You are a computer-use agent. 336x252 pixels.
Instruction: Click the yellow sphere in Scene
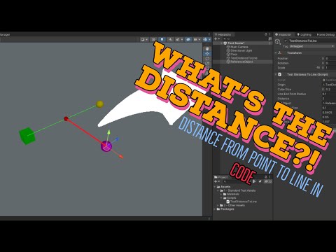[x=99, y=104]
